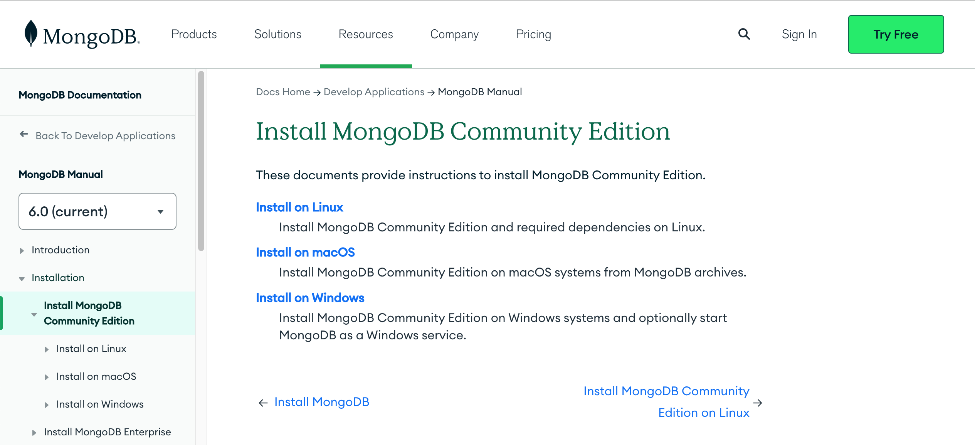Select Installation in the sidebar

(x=58, y=278)
